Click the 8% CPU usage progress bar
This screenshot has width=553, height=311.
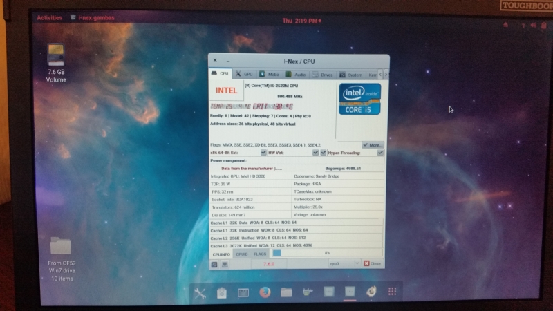coord(327,253)
